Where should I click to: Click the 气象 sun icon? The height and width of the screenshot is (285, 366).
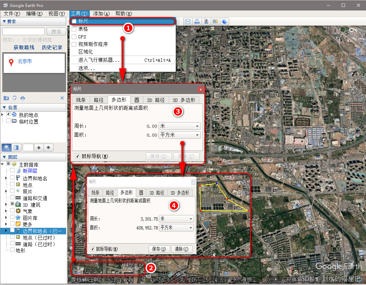click(18, 211)
